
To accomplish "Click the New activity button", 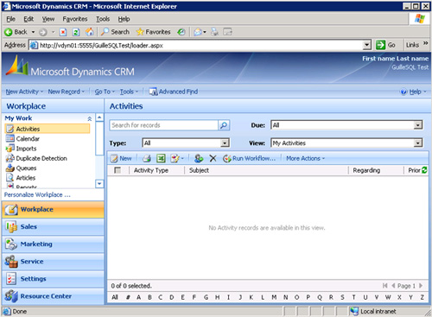I will tap(121, 158).
